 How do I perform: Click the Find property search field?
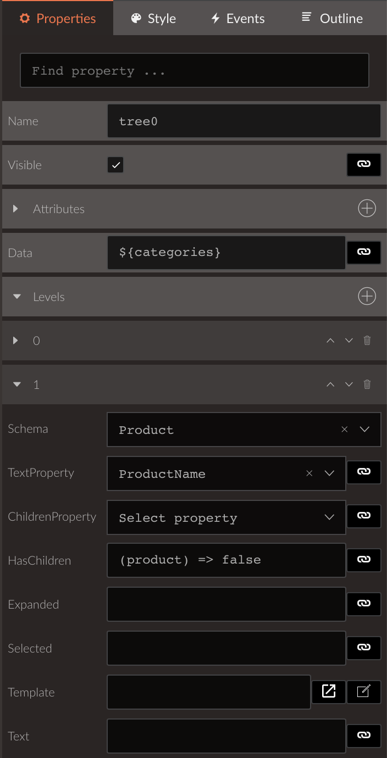click(194, 70)
